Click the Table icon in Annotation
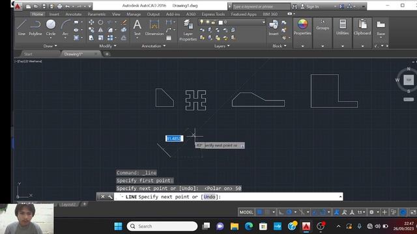The width and height of the screenshot is (417, 234). (x=169, y=38)
